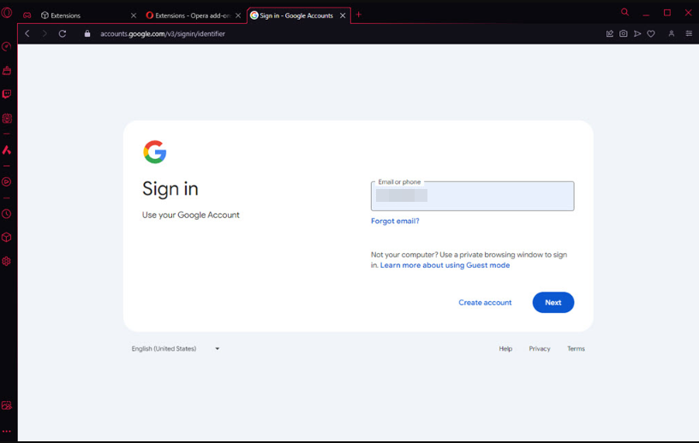Close the Google Accounts sign-in tab

click(x=343, y=15)
